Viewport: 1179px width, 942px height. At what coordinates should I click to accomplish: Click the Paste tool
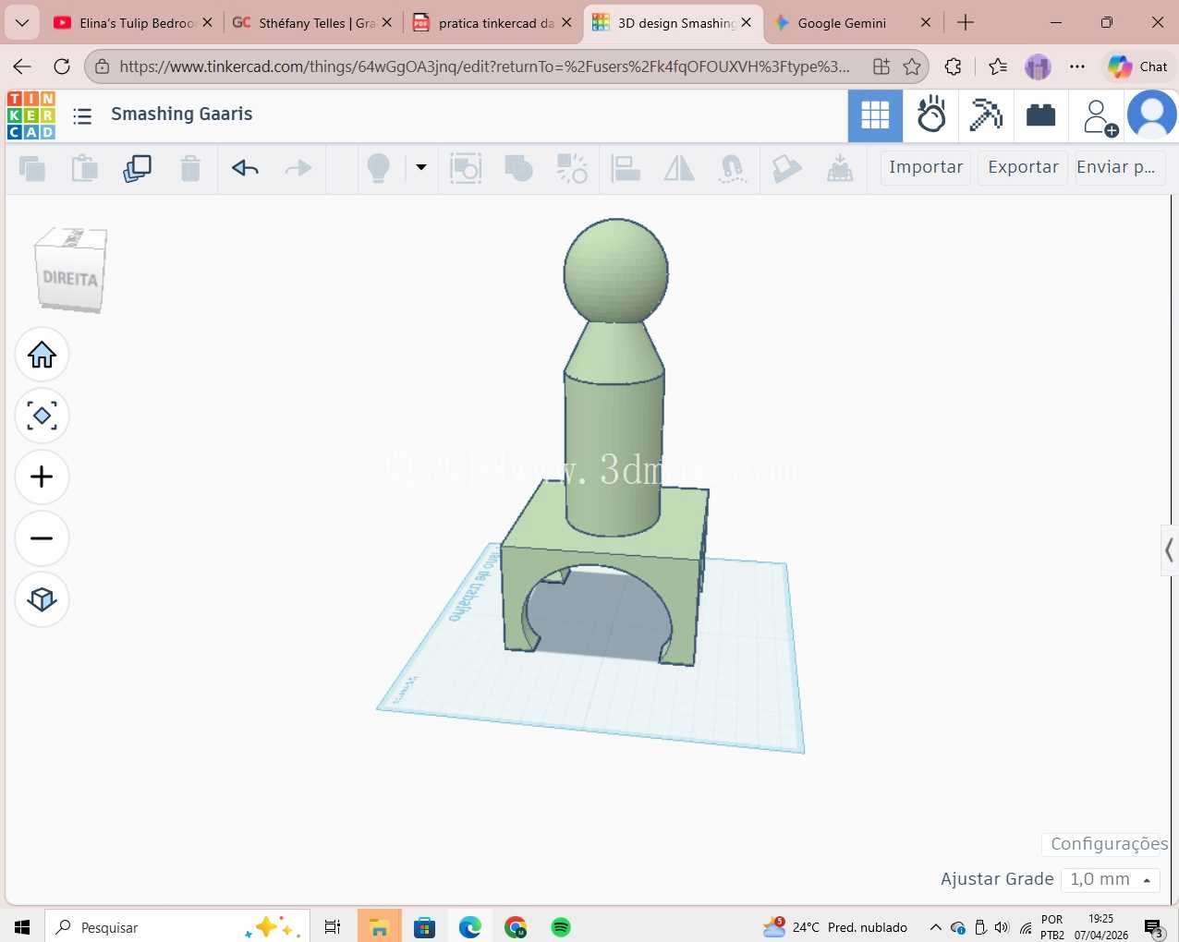click(85, 168)
